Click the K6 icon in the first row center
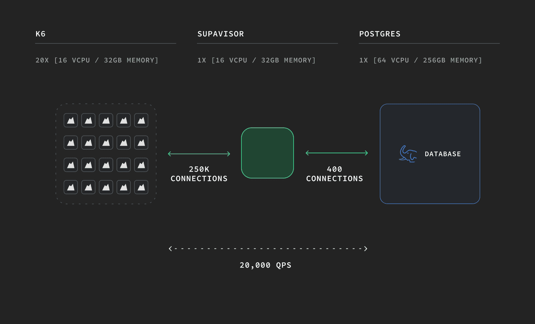This screenshot has width=535, height=324. click(106, 120)
